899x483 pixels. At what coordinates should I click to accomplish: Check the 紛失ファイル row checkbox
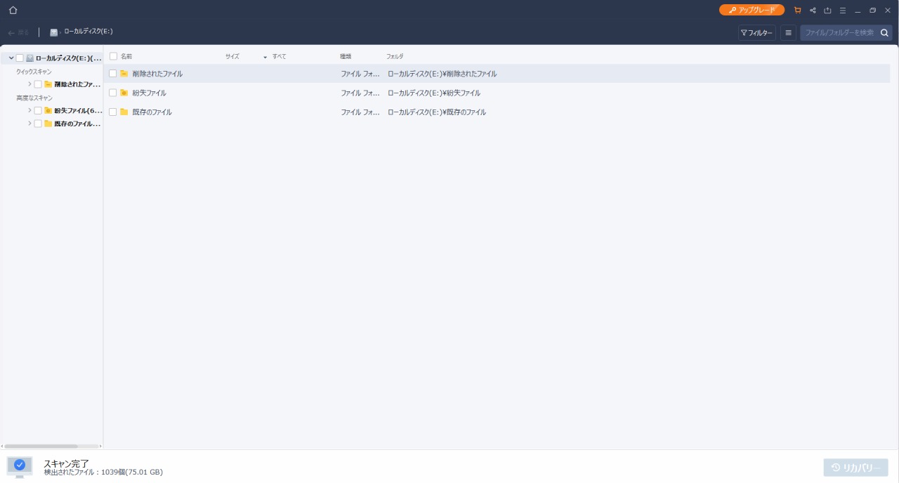click(x=112, y=93)
